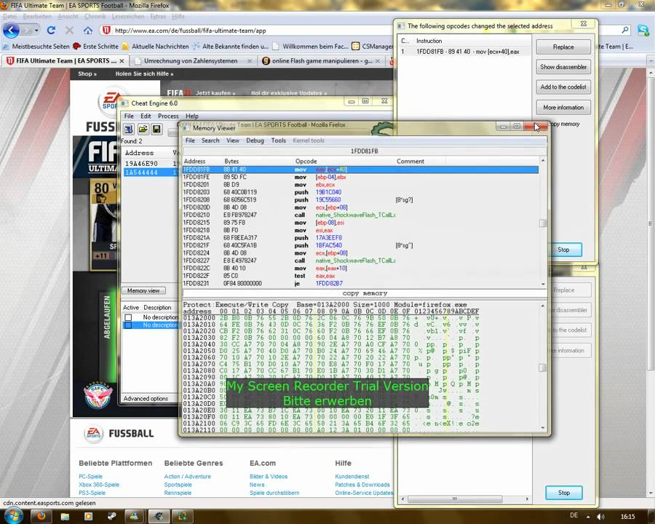Click hex view vertical scrollbar thumb
The width and height of the screenshot is (655, 524).
(x=543, y=368)
